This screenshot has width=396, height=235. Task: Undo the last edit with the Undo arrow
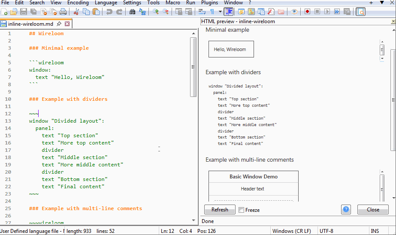tap(109, 12)
